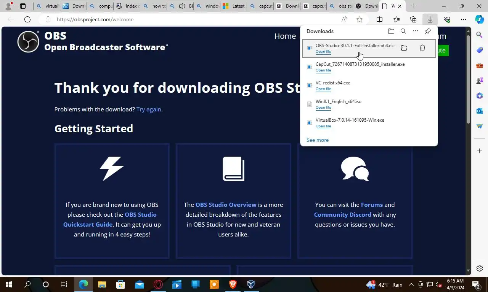The image size is (488, 292).
Task: Open the downloads folder icon in Downloads panel header
Action: [391, 31]
